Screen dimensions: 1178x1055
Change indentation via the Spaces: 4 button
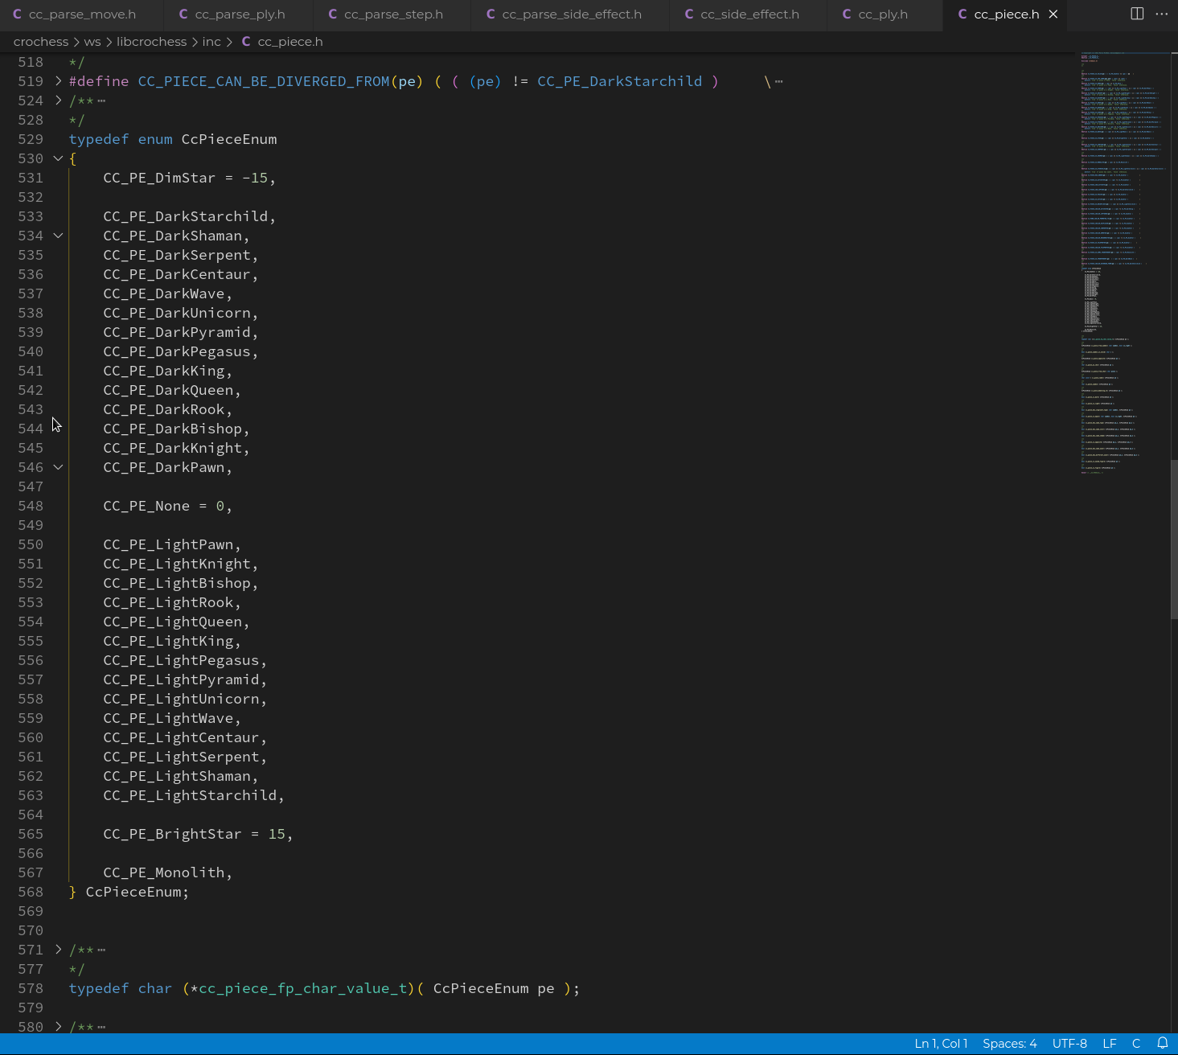pyautogui.click(x=1009, y=1043)
